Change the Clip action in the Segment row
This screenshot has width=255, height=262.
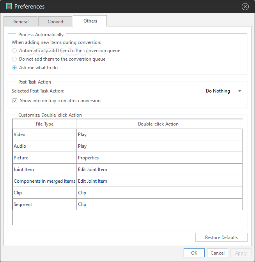click(159, 204)
